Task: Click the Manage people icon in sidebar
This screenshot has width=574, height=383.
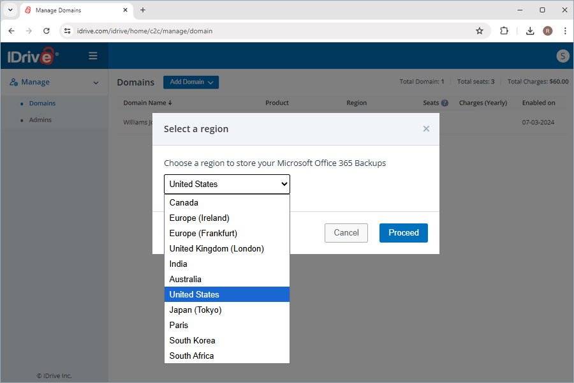Action: pyautogui.click(x=13, y=82)
